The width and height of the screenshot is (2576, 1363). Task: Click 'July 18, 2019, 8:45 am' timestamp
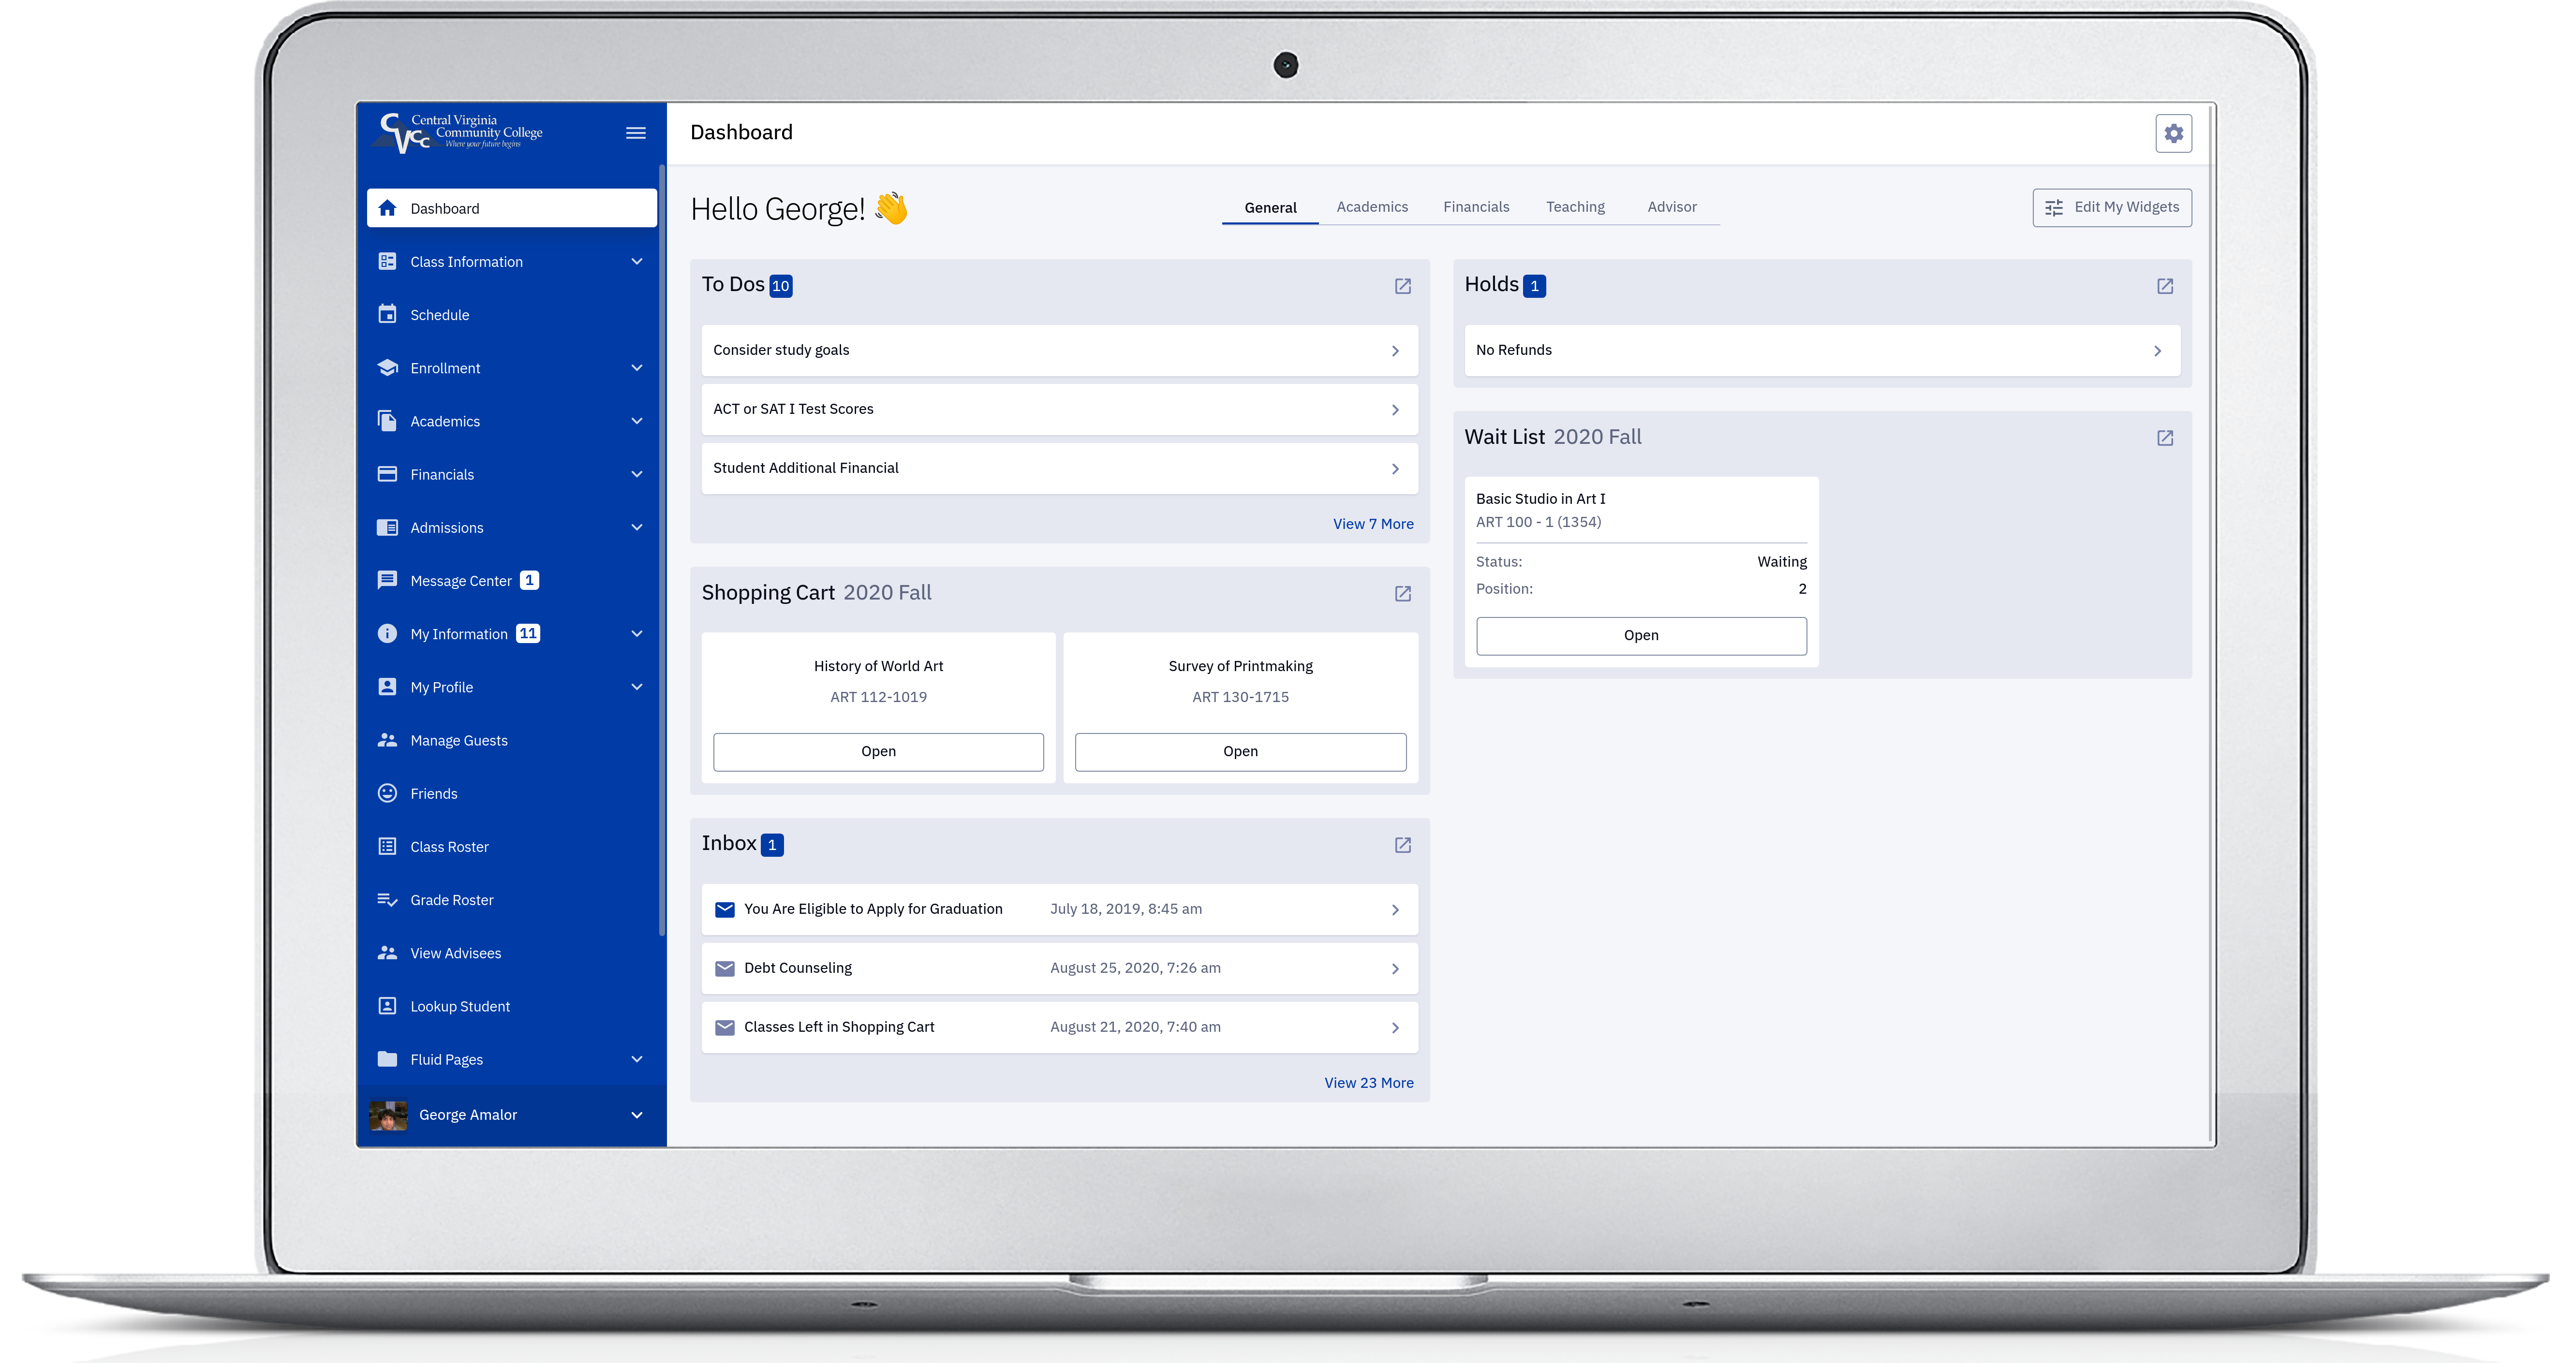point(1126,909)
